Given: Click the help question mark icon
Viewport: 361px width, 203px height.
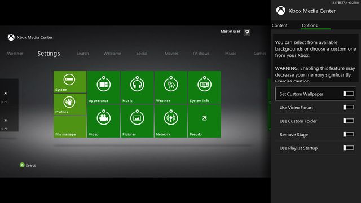Looking at the screenshot, I should click(247, 32).
